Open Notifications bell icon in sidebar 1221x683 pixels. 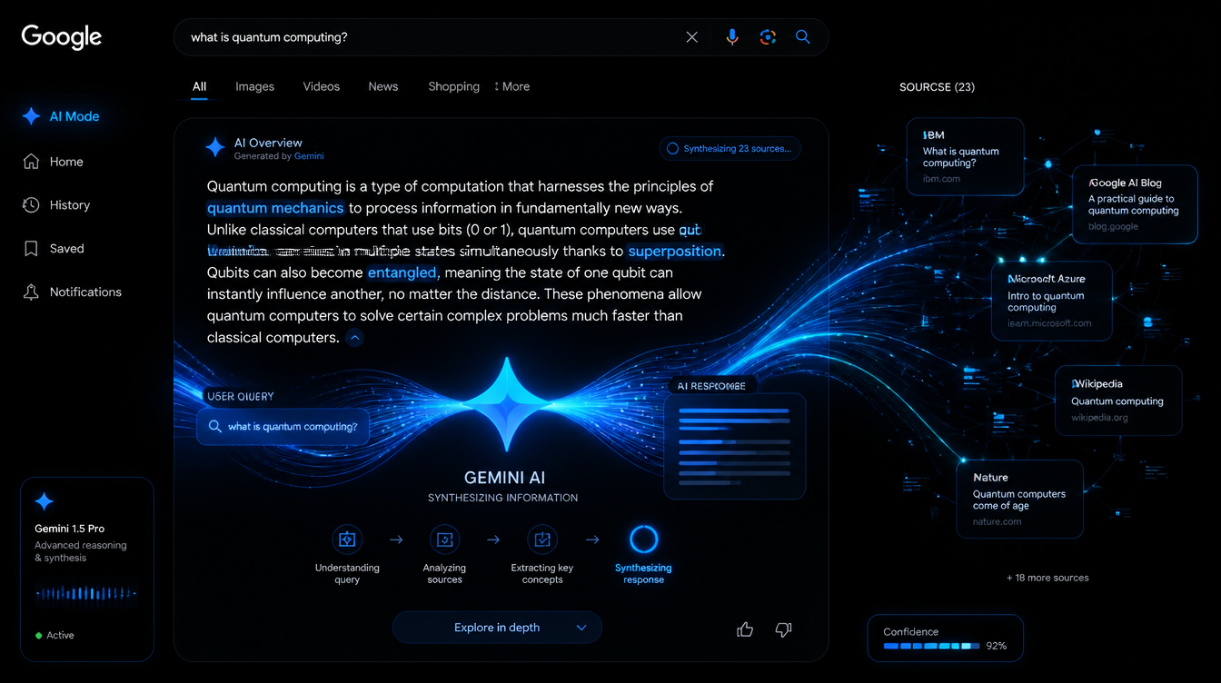click(x=31, y=292)
